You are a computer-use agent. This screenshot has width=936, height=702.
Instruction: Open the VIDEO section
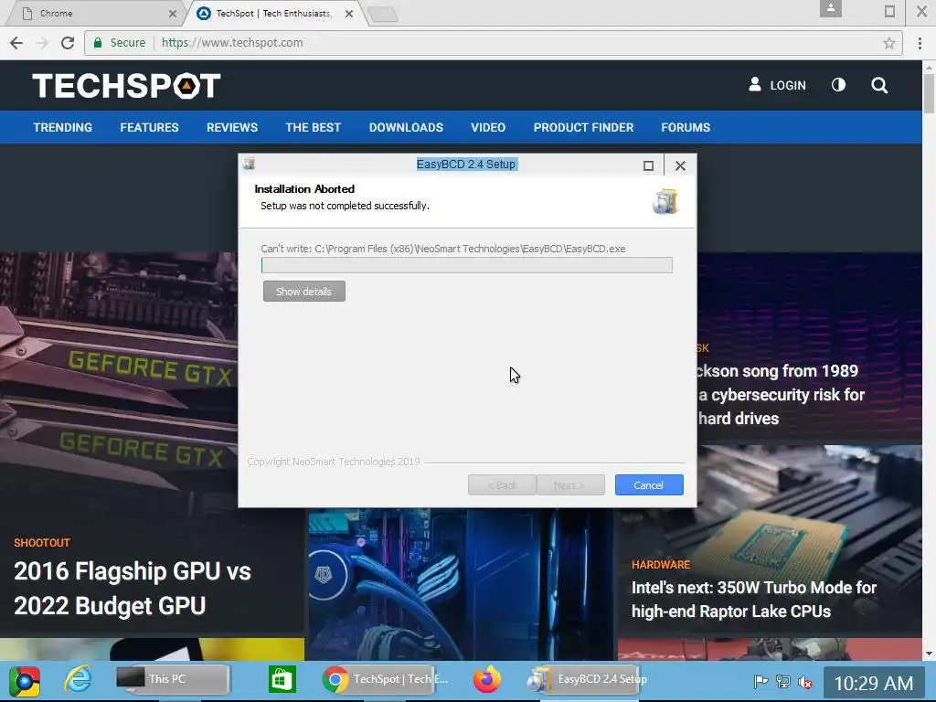(488, 127)
